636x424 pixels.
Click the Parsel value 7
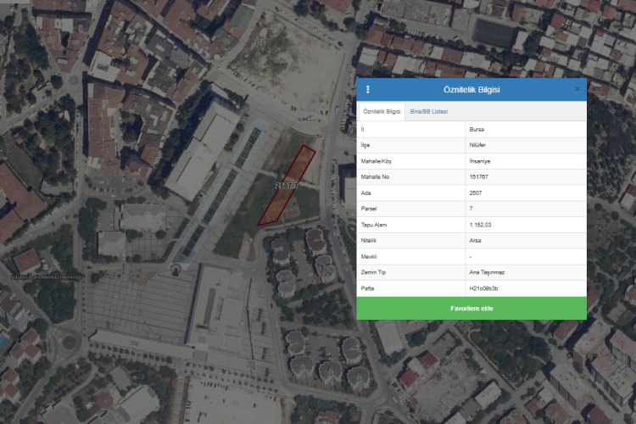click(x=471, y=209)
